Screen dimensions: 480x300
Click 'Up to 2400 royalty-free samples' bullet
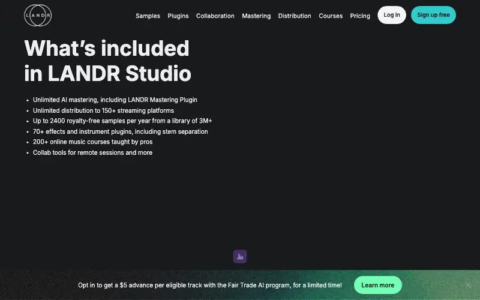coord(122,121)
